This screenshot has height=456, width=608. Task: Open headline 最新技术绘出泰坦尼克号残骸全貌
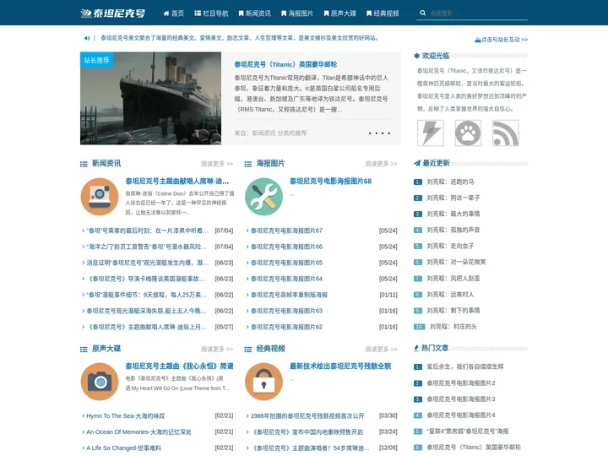[340, 366]
